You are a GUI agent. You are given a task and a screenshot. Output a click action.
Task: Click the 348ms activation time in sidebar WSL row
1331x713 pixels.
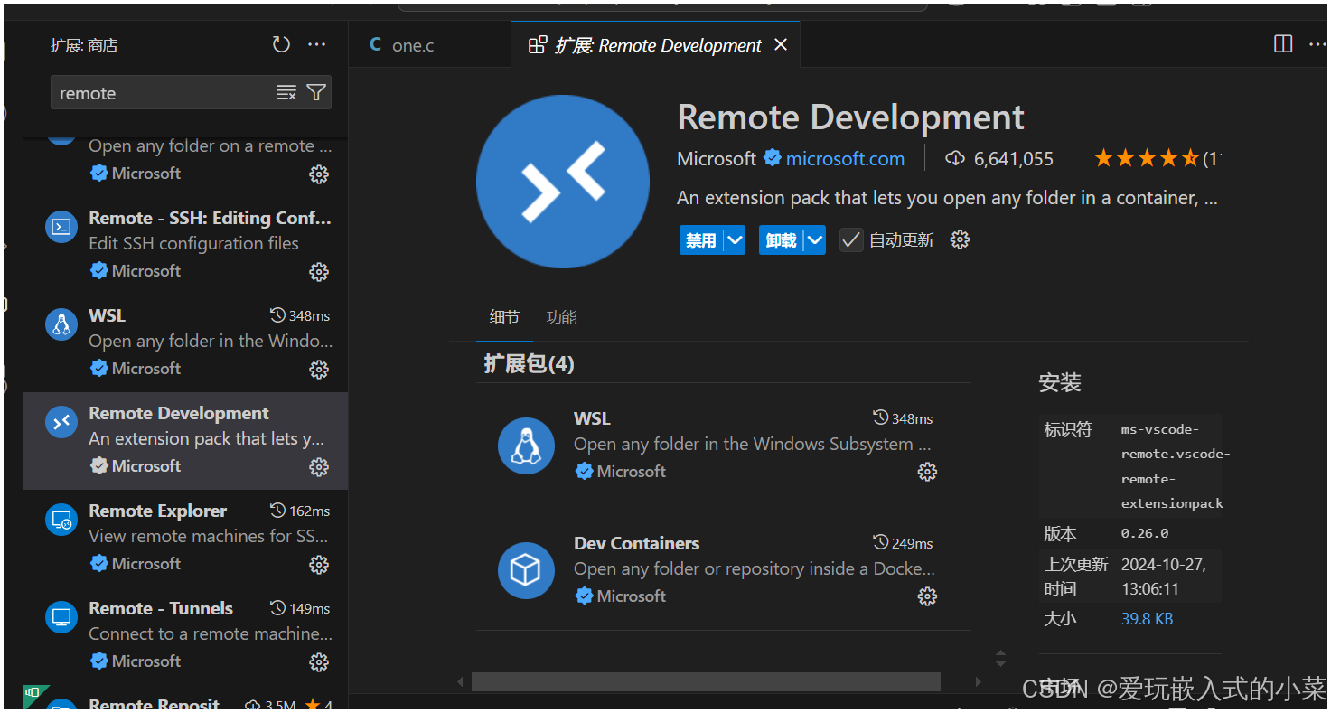coord(300,315)
